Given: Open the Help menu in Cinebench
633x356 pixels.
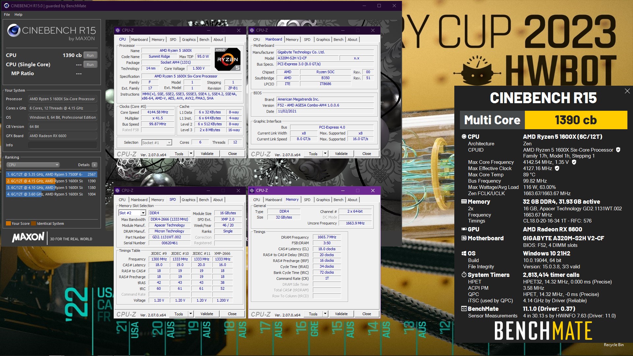Looking at the screenshot, I should point(18,15).
